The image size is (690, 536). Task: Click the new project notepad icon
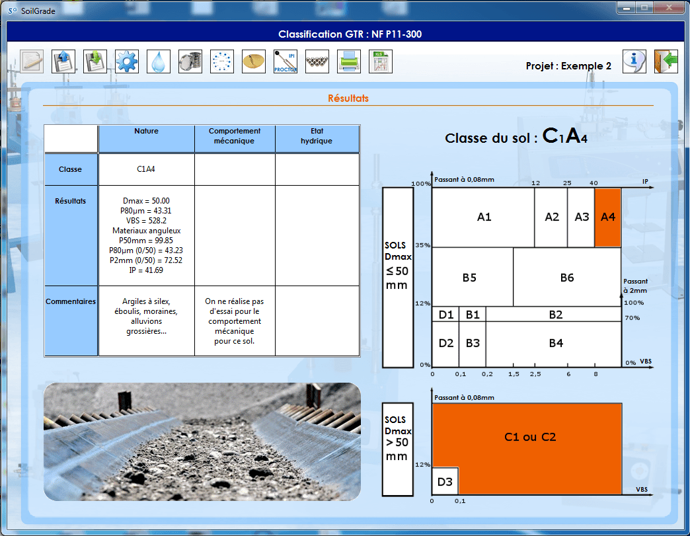click(x=32, y=61)
